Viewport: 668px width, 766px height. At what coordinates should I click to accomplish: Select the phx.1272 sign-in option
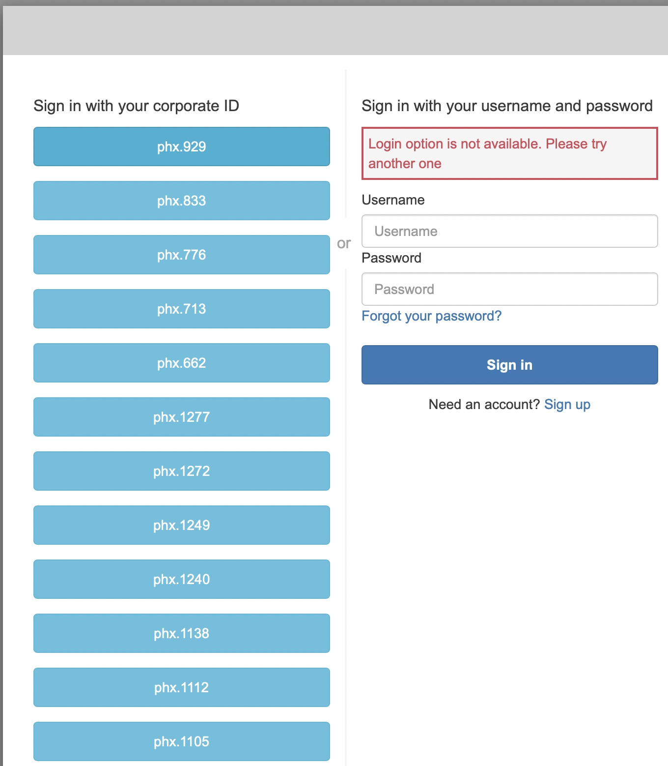click(181, 471)
